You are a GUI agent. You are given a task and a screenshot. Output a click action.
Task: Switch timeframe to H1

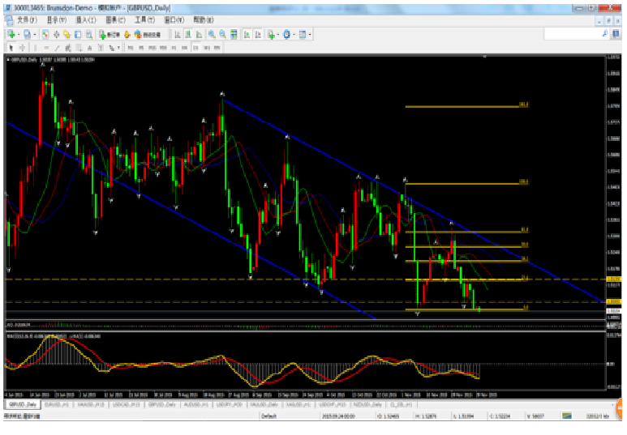tap(174, 48)
